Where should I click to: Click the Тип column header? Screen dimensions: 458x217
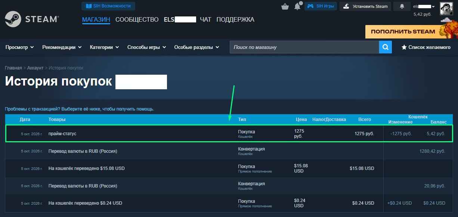coord(242,120)
